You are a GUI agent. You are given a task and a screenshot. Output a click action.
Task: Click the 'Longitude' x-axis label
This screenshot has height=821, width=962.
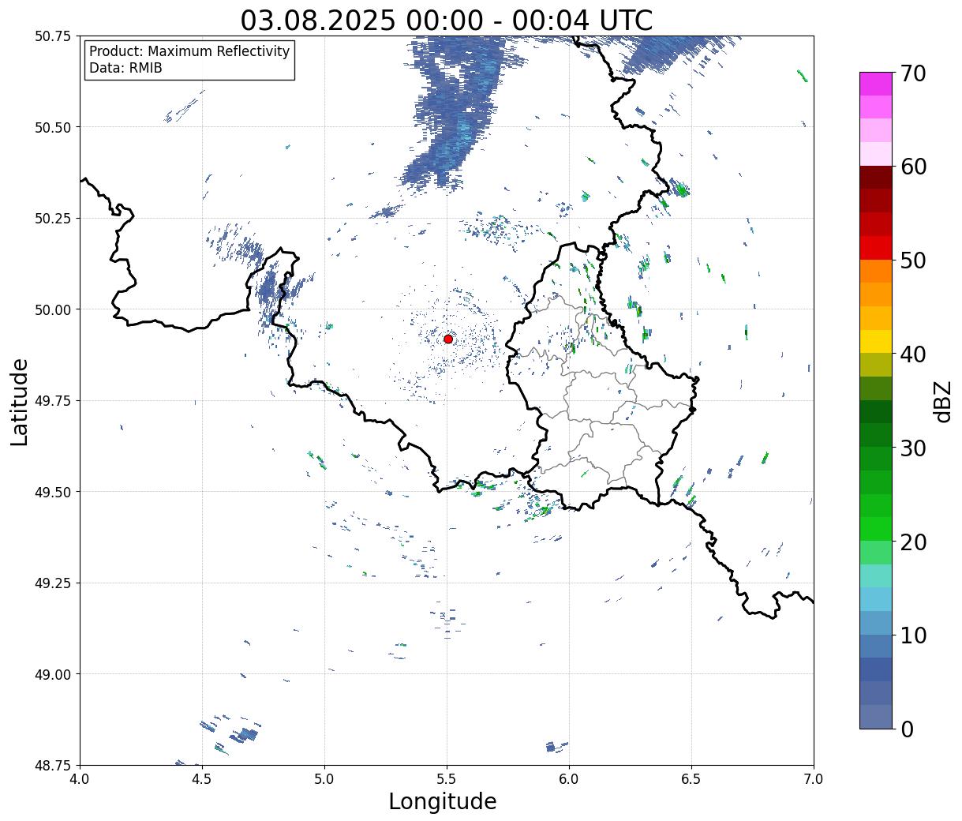pos(443,801)
